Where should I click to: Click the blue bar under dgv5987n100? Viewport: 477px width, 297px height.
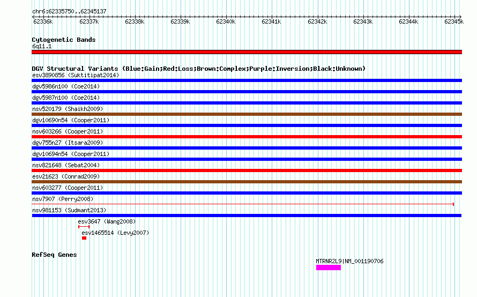[247, 103]
